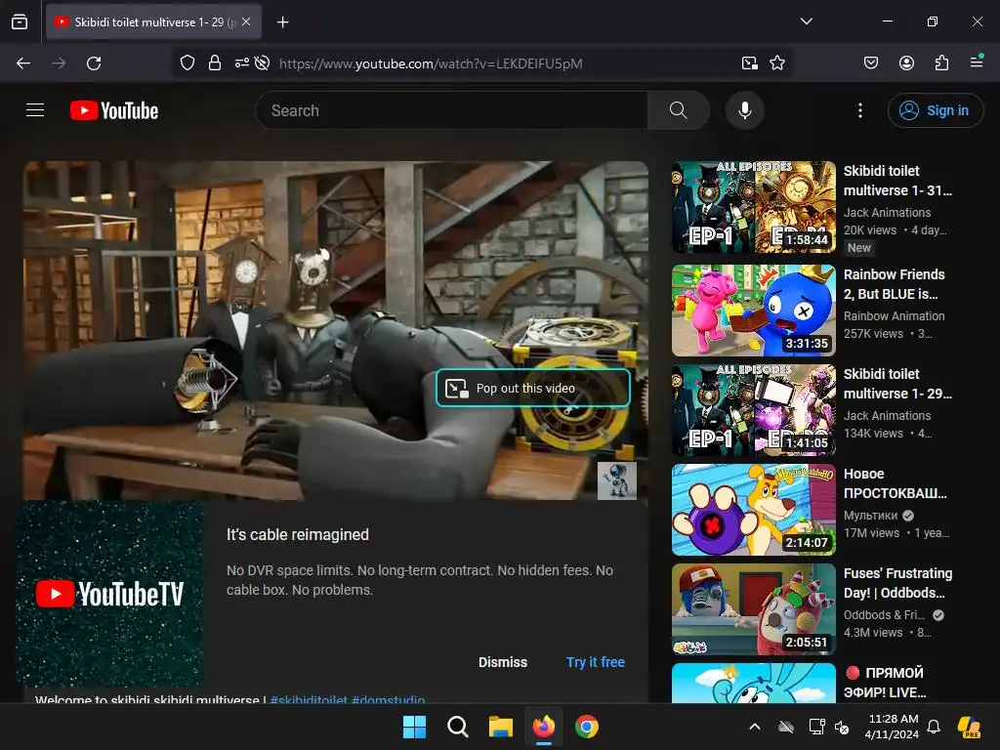Click the channel watermark on video
1000x750 pixels.
pos(617,480)
